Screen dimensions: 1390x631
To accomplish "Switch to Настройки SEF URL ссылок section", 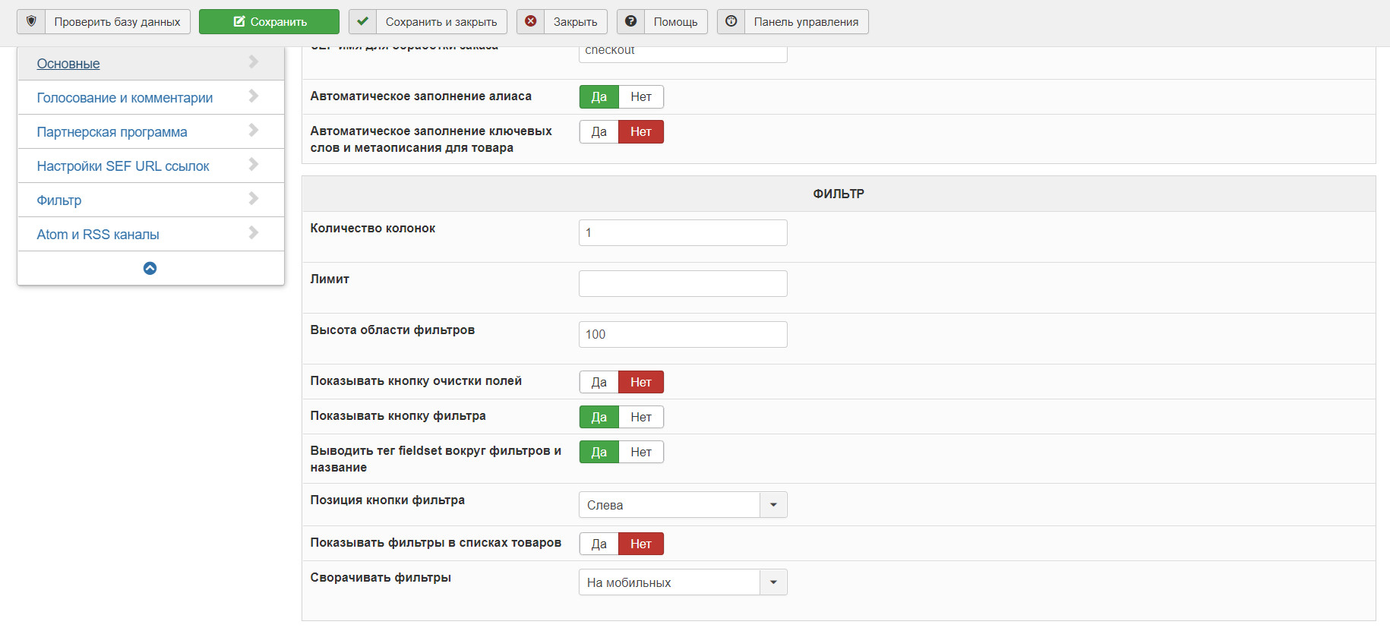I will pos(123,166).
